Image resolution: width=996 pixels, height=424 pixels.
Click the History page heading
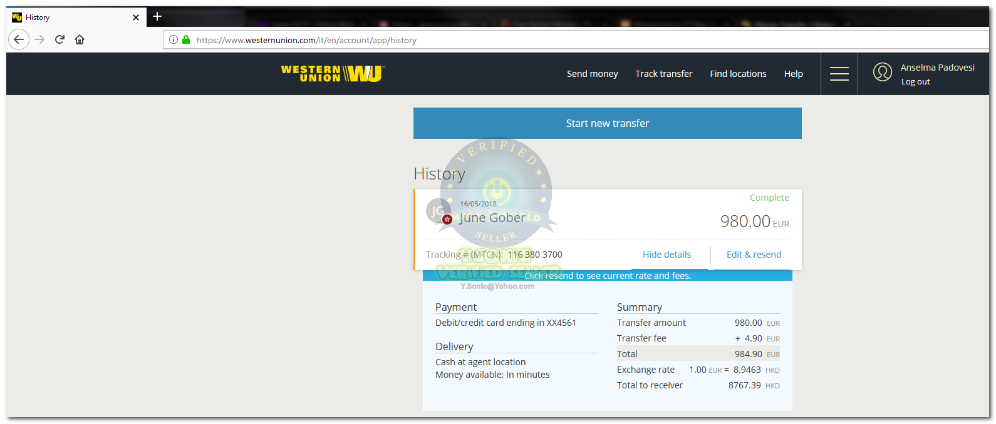439,174
